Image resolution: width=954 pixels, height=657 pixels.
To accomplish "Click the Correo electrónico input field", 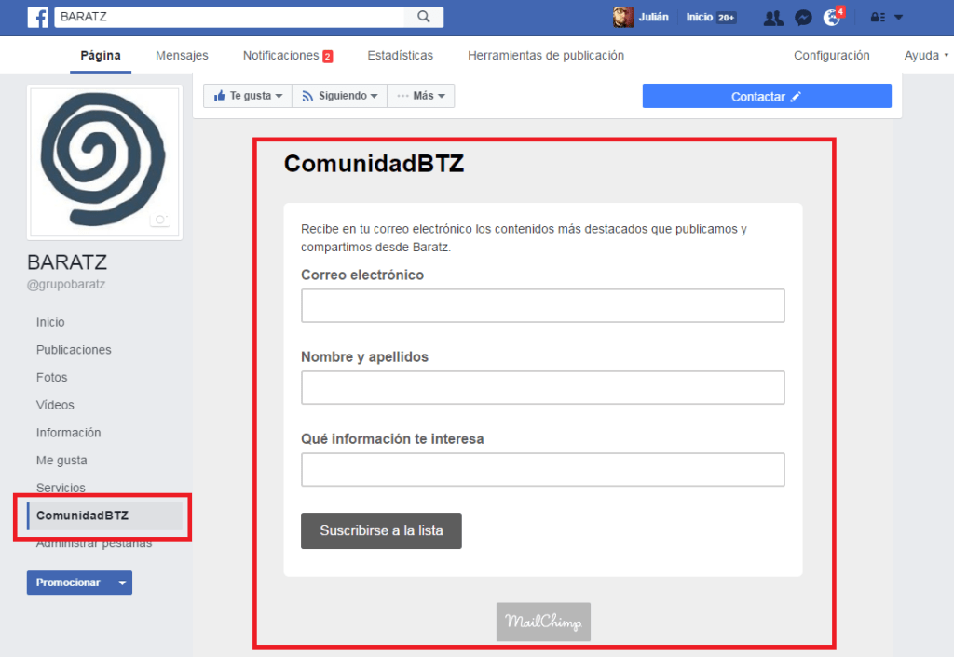I will pyautogui.click(x=543, y=306).
